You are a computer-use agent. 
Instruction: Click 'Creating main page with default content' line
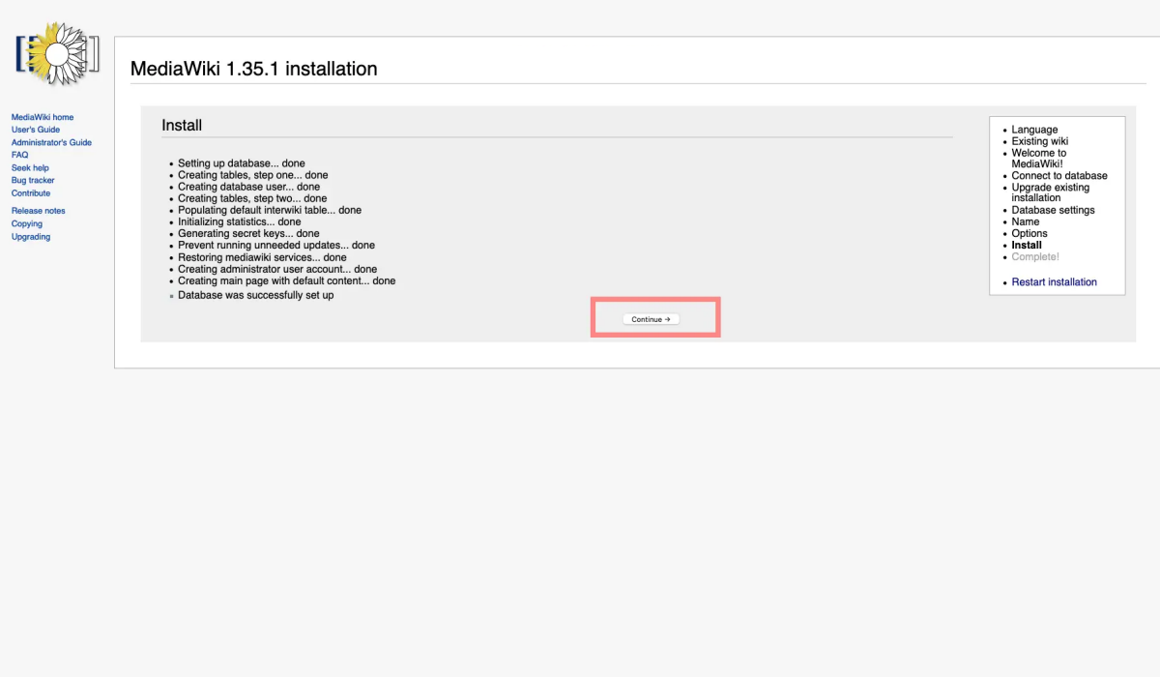287,280
